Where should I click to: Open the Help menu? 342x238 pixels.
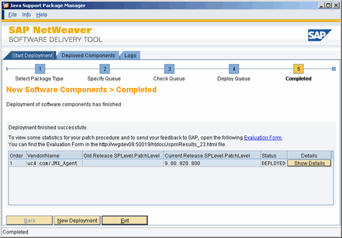(41, 14)
